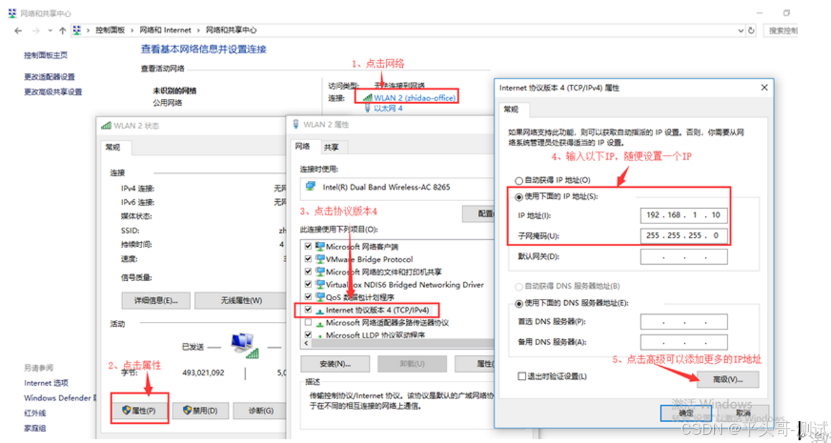Open the 以太网 4 connection link
Image resolution: width=831 pixels, height=443 pixels.
tap(388, 109)
